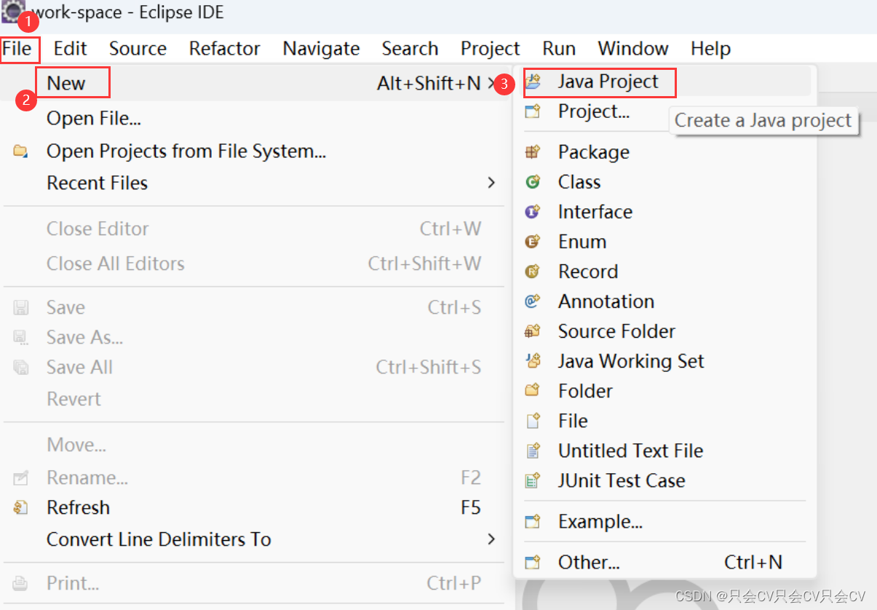This screenshot has width=877, height=610.
Task: Add a new Source Folder
Action: (x=616, y=331)
